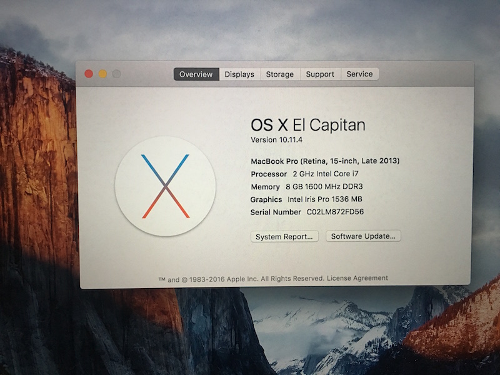Switch to the Overview tab
Viewport: 500px width, 375px height.
point(196,74)
